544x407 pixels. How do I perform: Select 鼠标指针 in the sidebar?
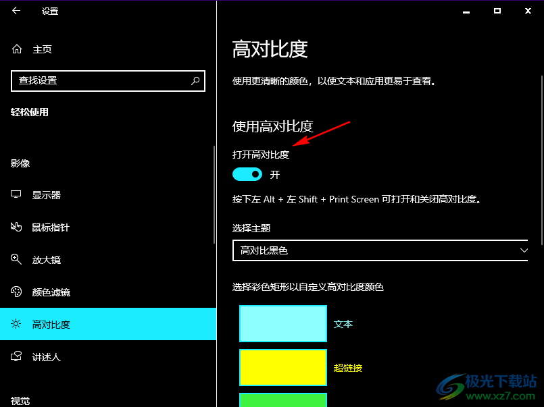tap(108, 227)
